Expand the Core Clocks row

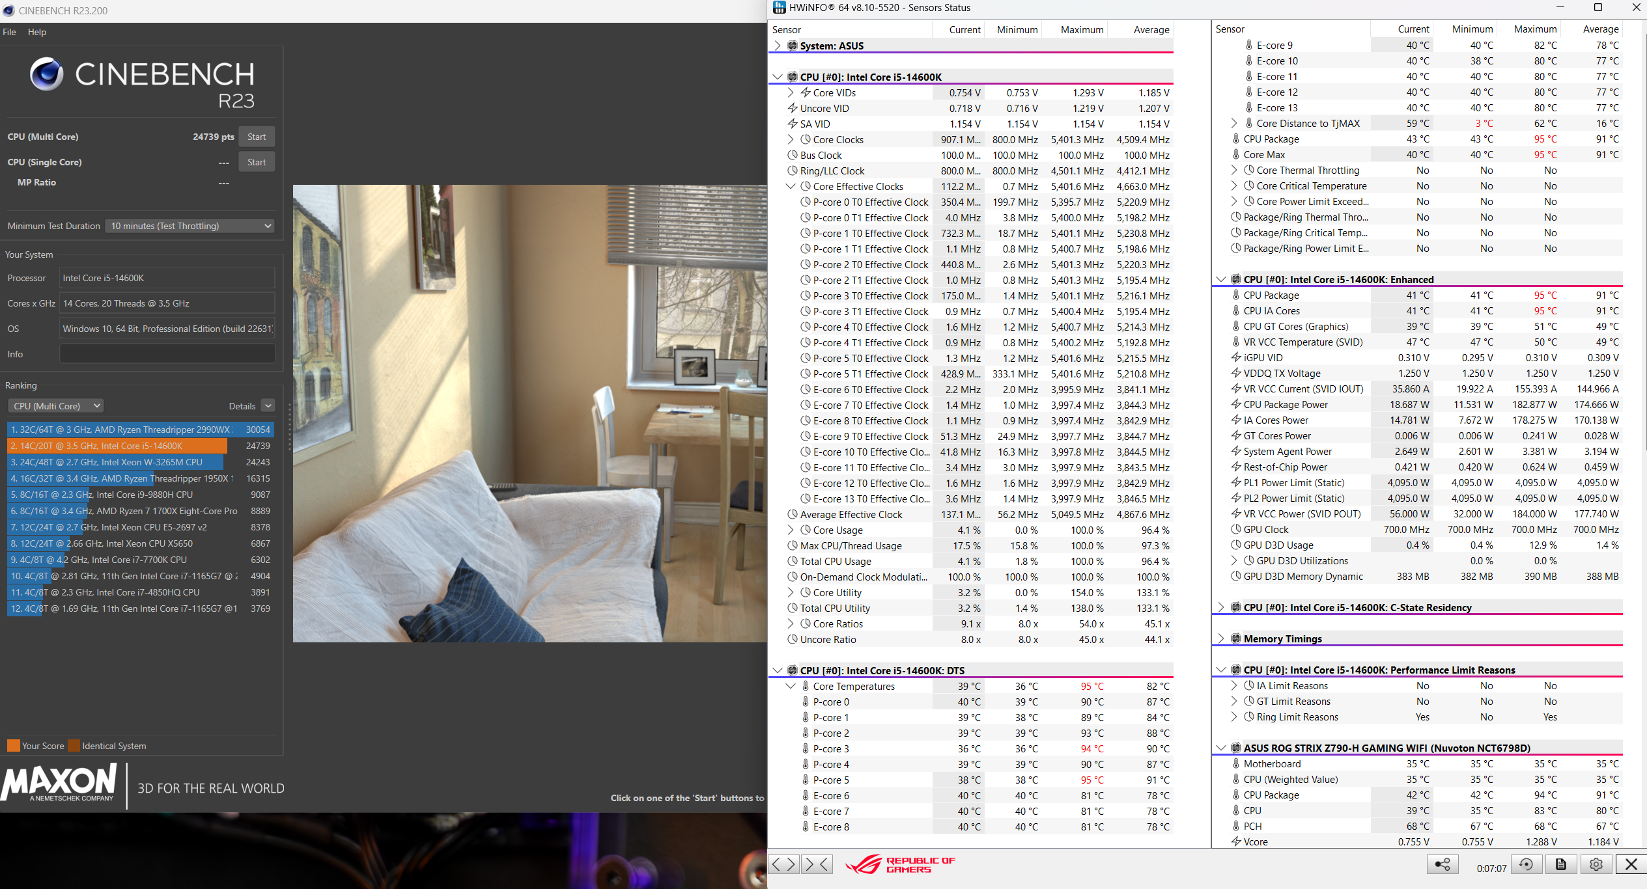(791, 139)
